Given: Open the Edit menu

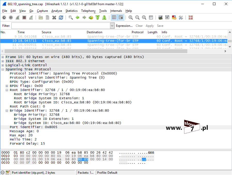Looking at the screenshot, I should tap(13, 11).
